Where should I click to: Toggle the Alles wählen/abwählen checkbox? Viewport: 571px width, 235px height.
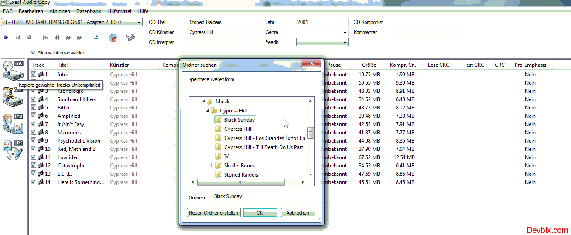(x=34, y=53)
